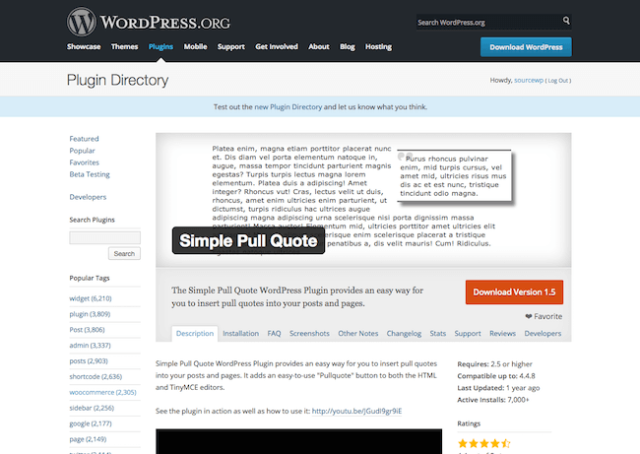
Task: Open the Themes menu item
Action: [x=124, y=46]
